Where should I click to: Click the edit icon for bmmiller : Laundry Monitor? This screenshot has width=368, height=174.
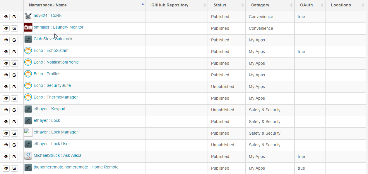coord(14,28)
